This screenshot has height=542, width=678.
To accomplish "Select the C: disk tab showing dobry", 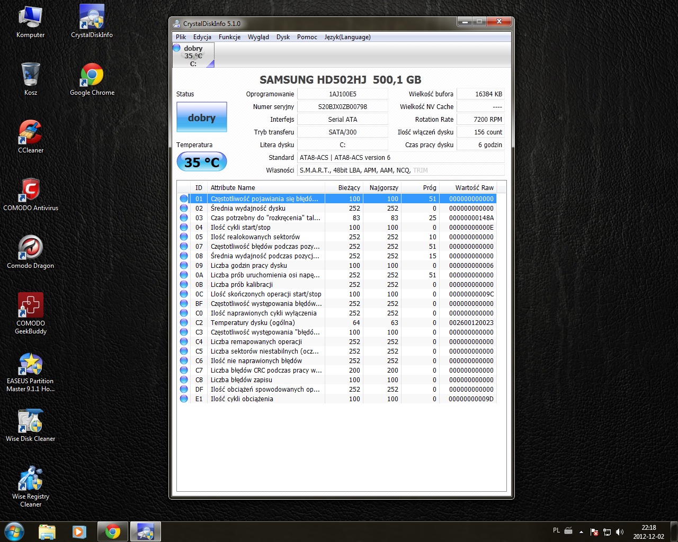I will click(193, 56).
